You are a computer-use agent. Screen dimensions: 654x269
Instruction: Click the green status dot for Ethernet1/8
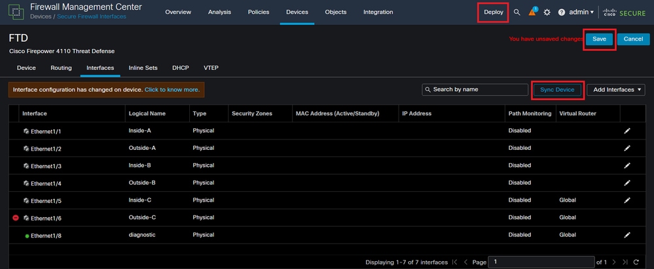tap(27, 236)
